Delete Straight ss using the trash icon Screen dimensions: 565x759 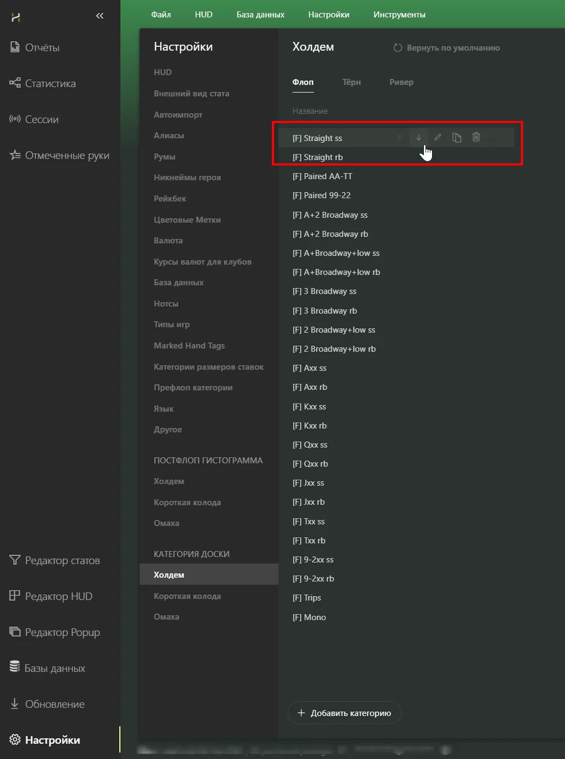[476, 137]
